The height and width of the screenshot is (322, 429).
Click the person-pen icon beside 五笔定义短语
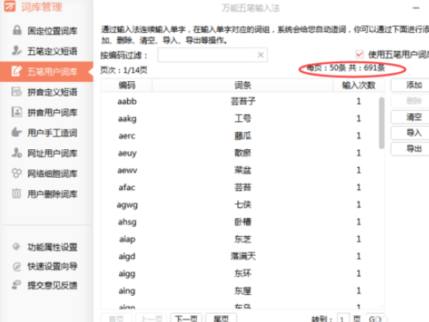(x=16, y=51)
